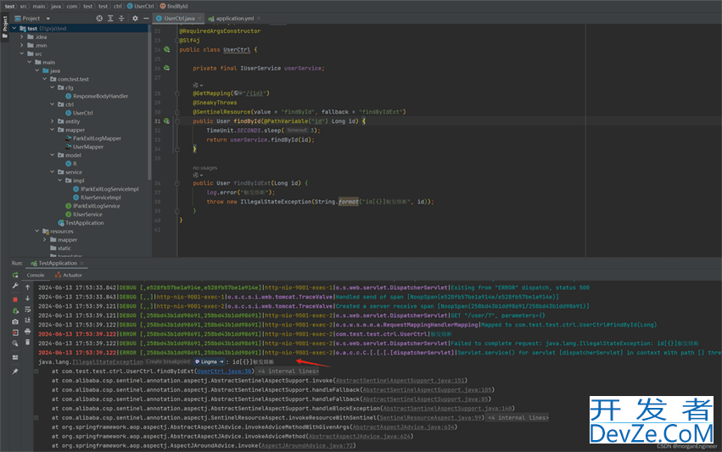Click the up arrow in console toolbar
Viewport: 722px width, 452px height.
coord(28,287)
